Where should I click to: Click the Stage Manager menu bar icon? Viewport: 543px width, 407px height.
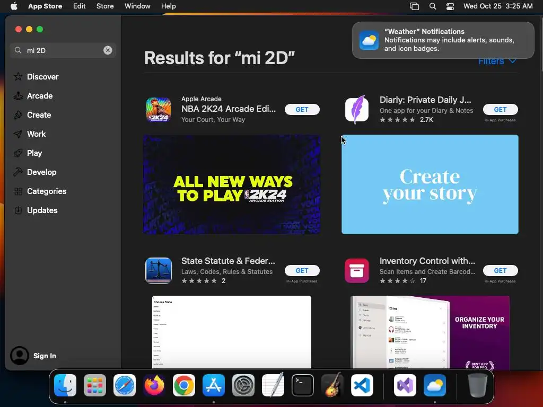point(415,6)
